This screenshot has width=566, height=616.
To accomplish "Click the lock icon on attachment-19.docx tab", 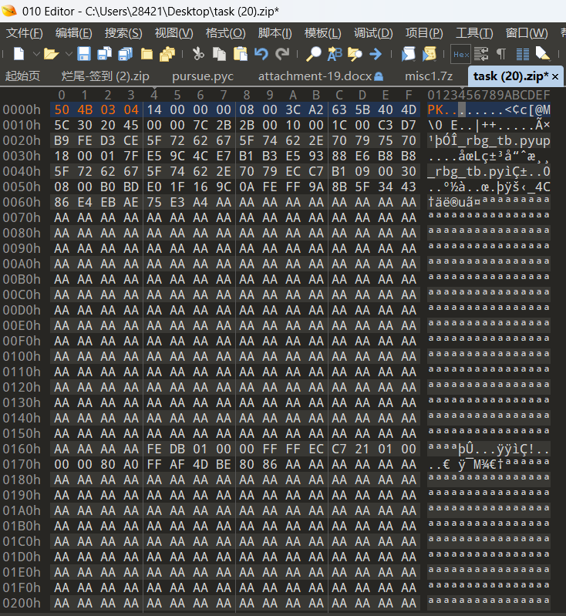I will (x=379, y=76).
